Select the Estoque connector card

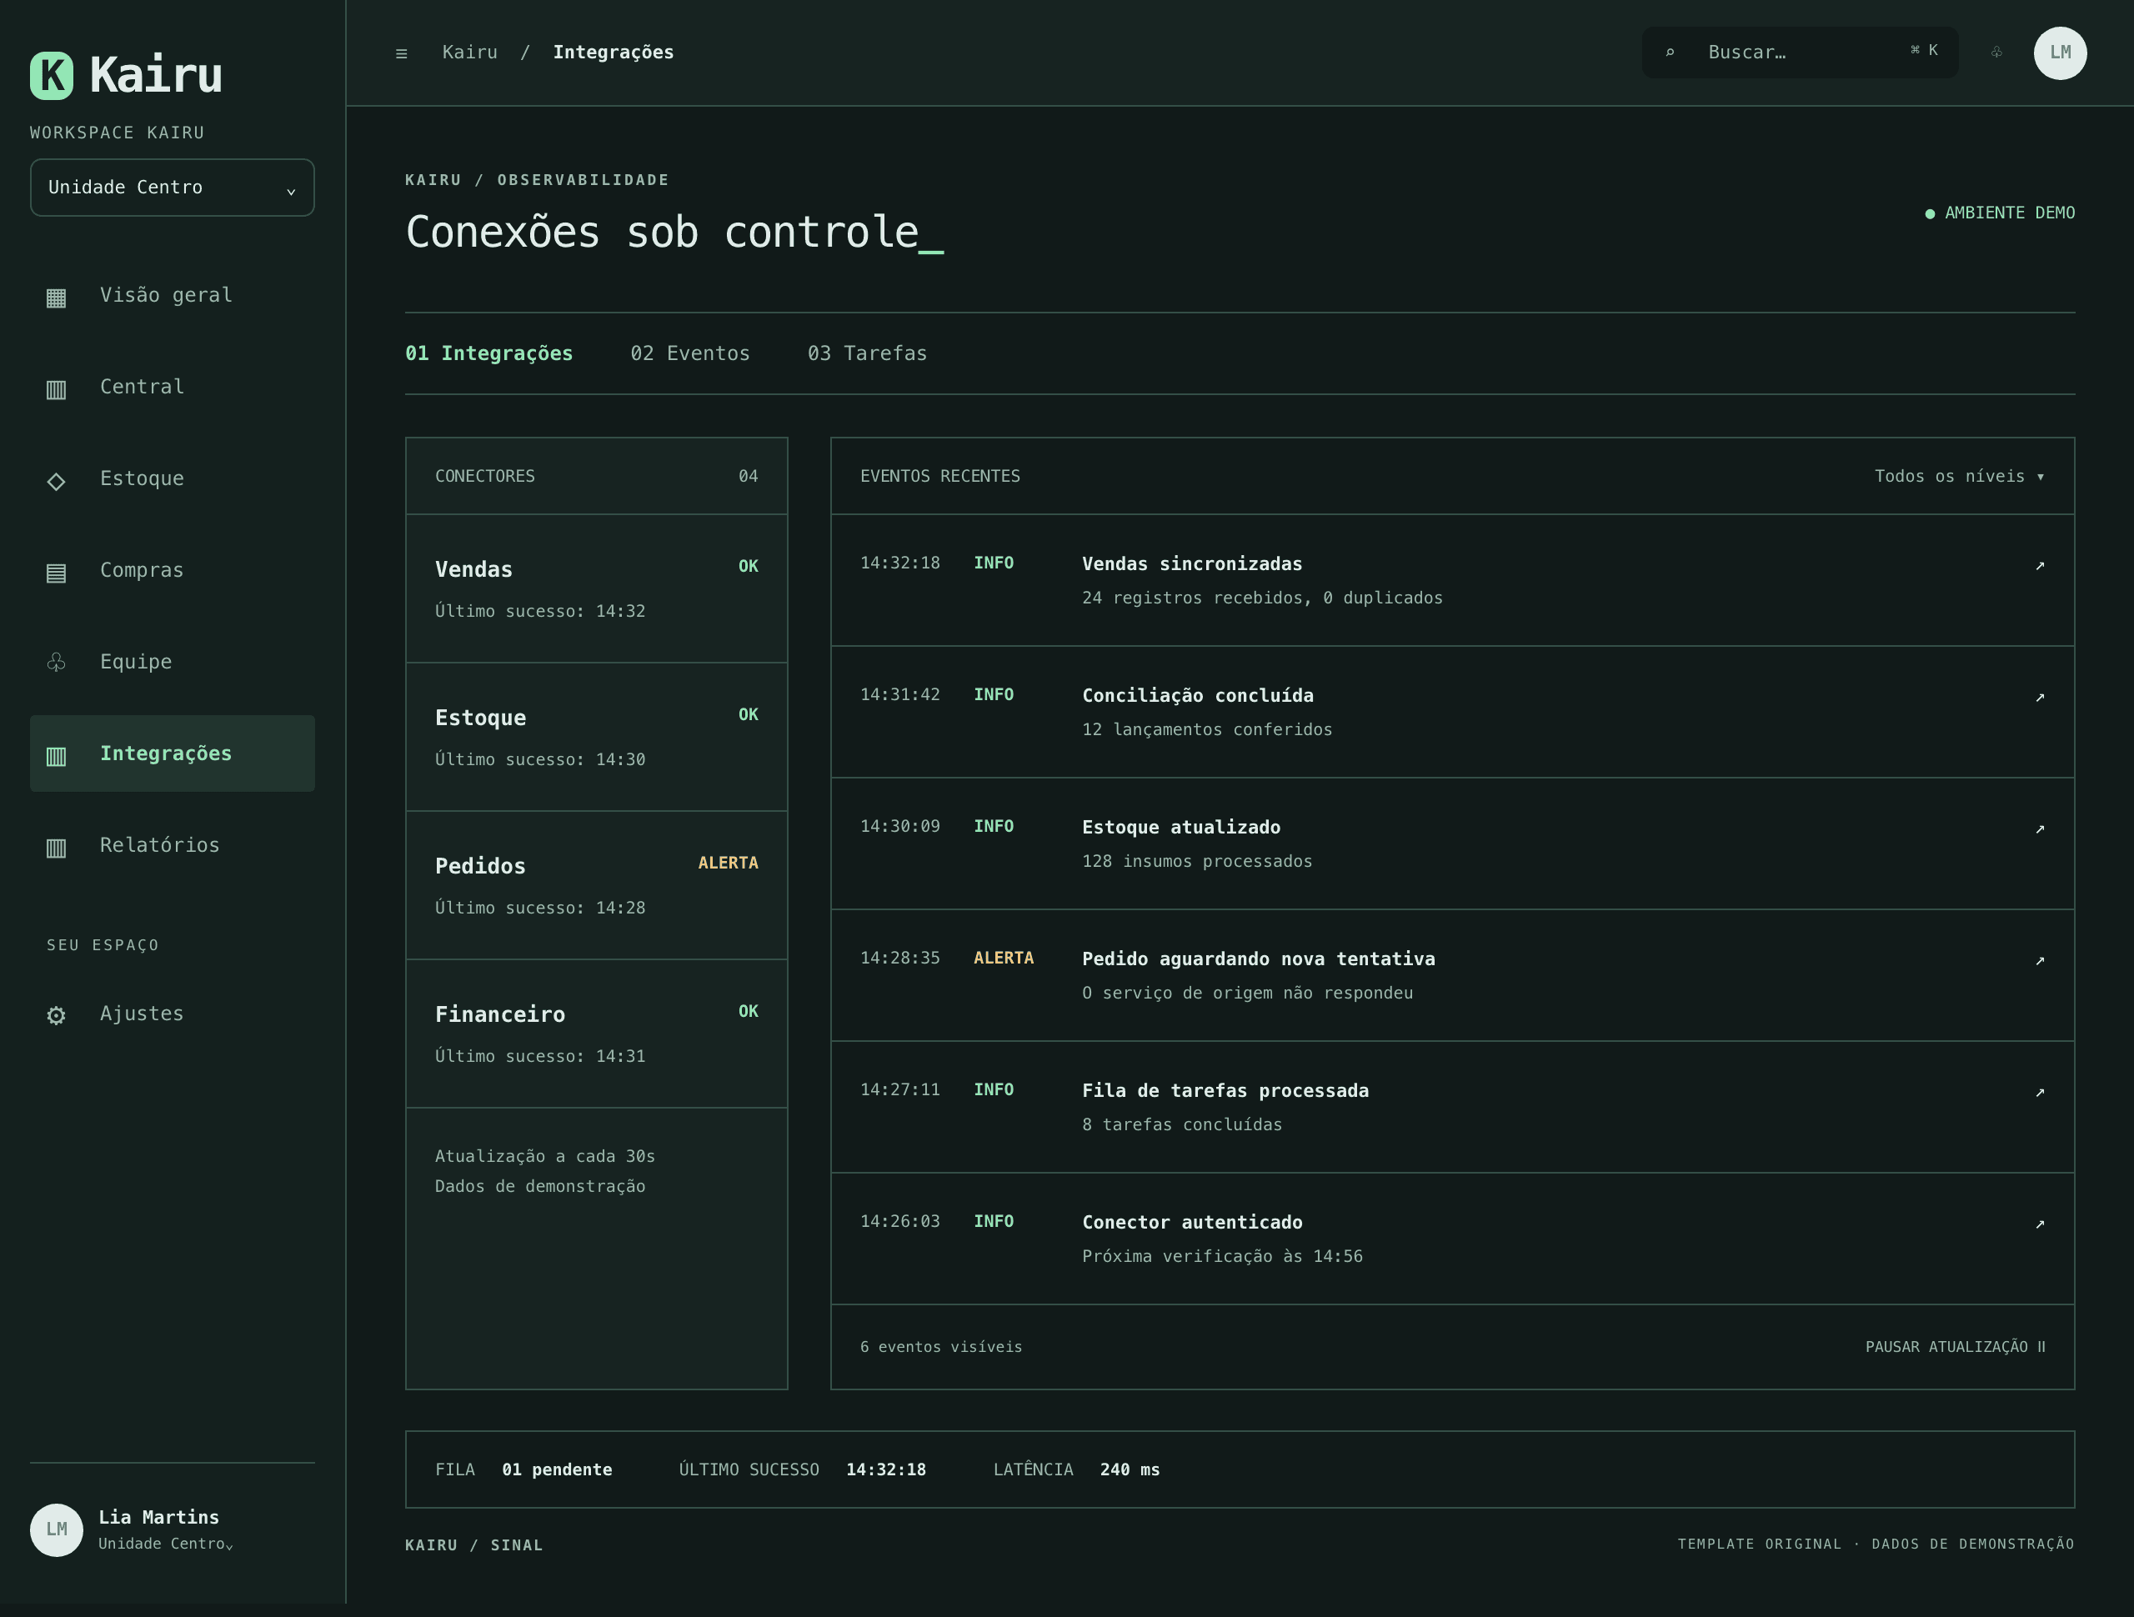click(x=596, y=737)
